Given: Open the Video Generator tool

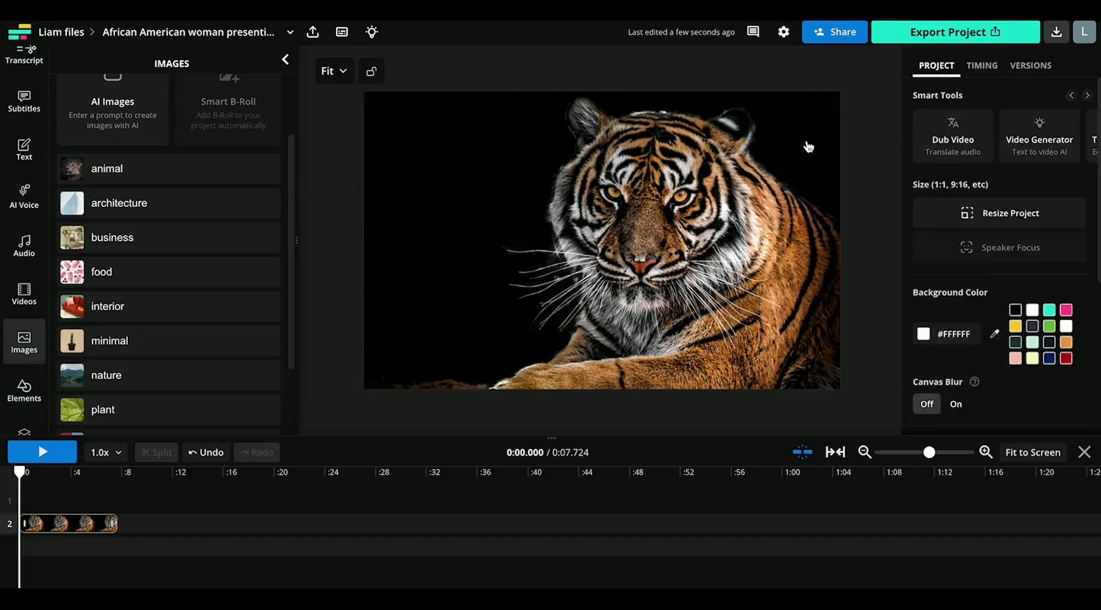Looking at the screenshot, I should point(1039,136).
